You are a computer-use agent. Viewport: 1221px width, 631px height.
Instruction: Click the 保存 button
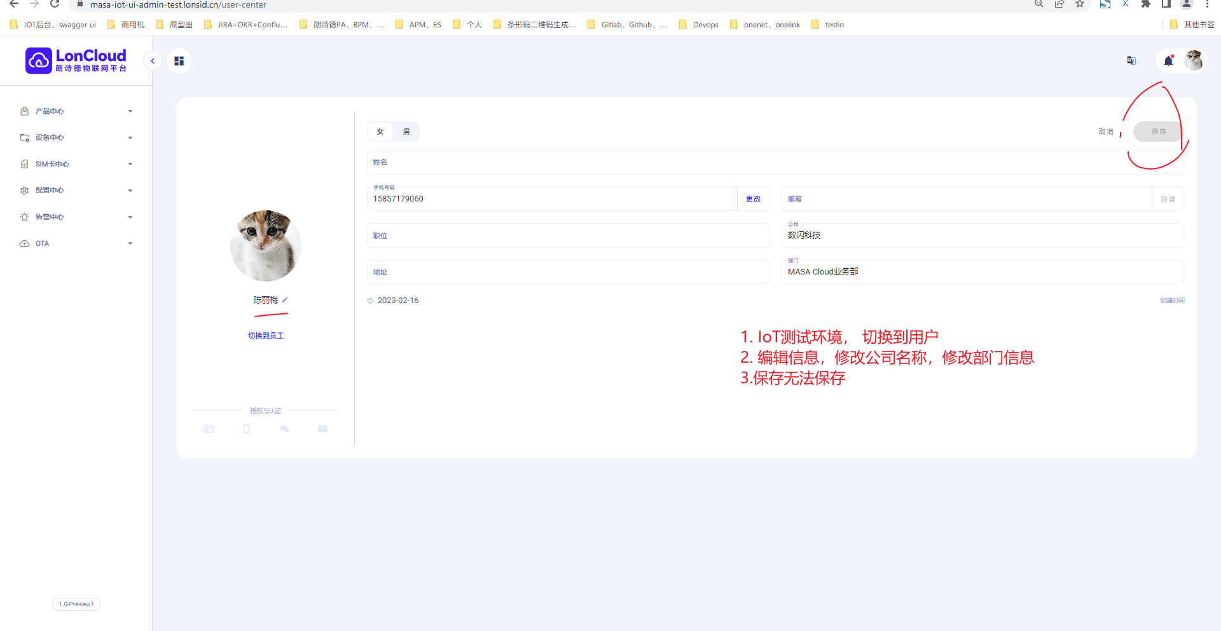click(x=1159, y=132)
